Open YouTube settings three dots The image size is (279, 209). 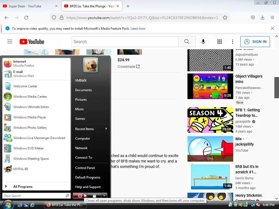coord(233,42)
